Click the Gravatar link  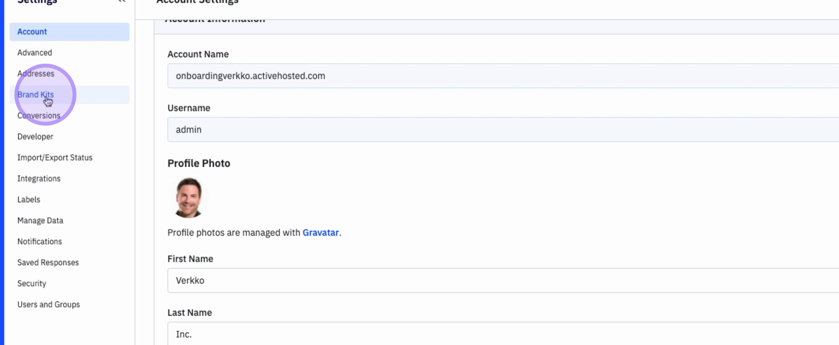coord(321,233)
